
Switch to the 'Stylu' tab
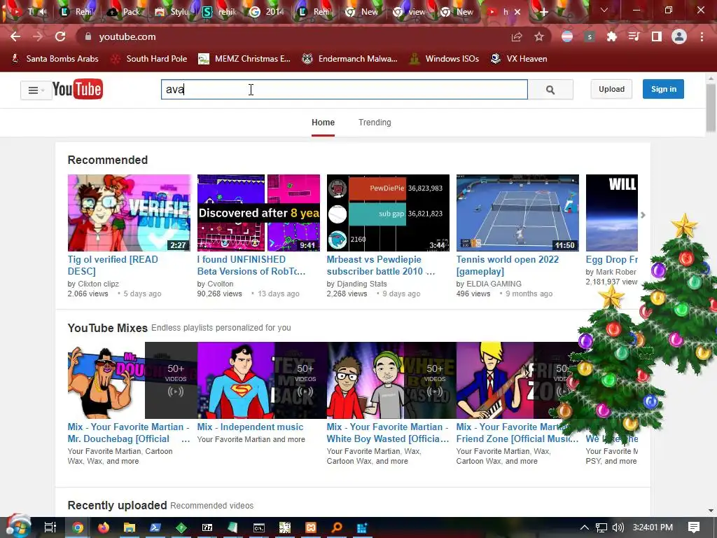172,12
